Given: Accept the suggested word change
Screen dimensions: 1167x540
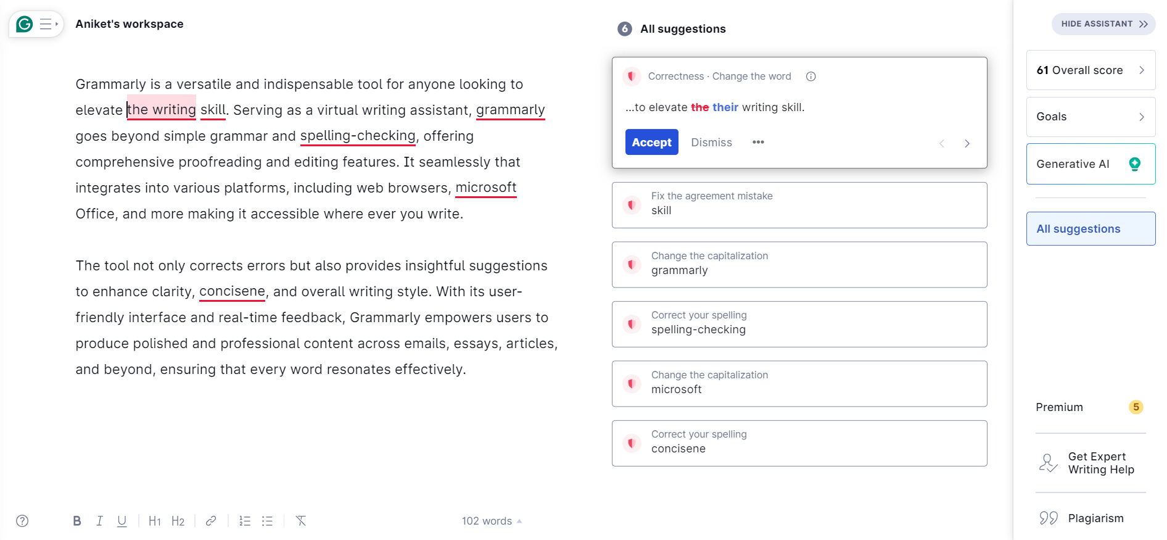Looking at the screenshot, I should click(x=651, y=142).
